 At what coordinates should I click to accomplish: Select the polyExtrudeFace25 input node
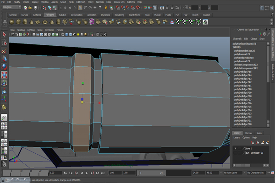click(x=244, y=51)
